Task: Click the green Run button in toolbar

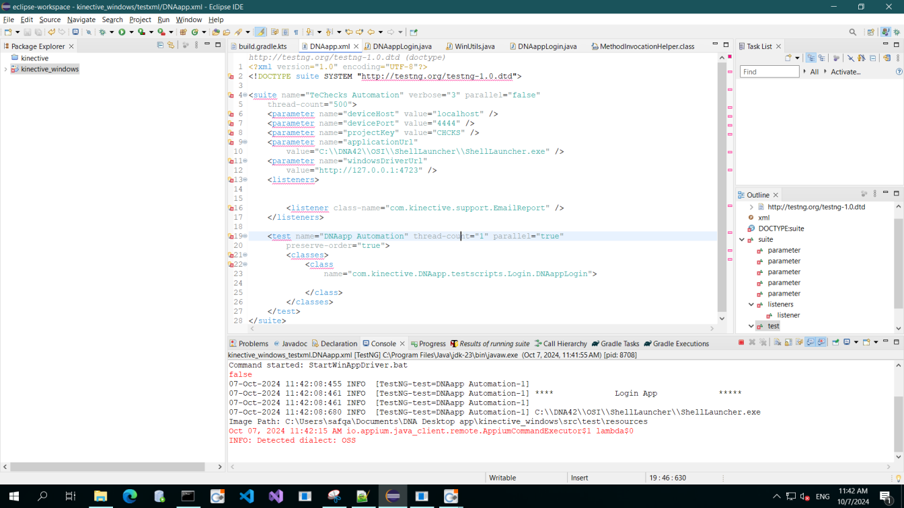Action: coord(122,32)
